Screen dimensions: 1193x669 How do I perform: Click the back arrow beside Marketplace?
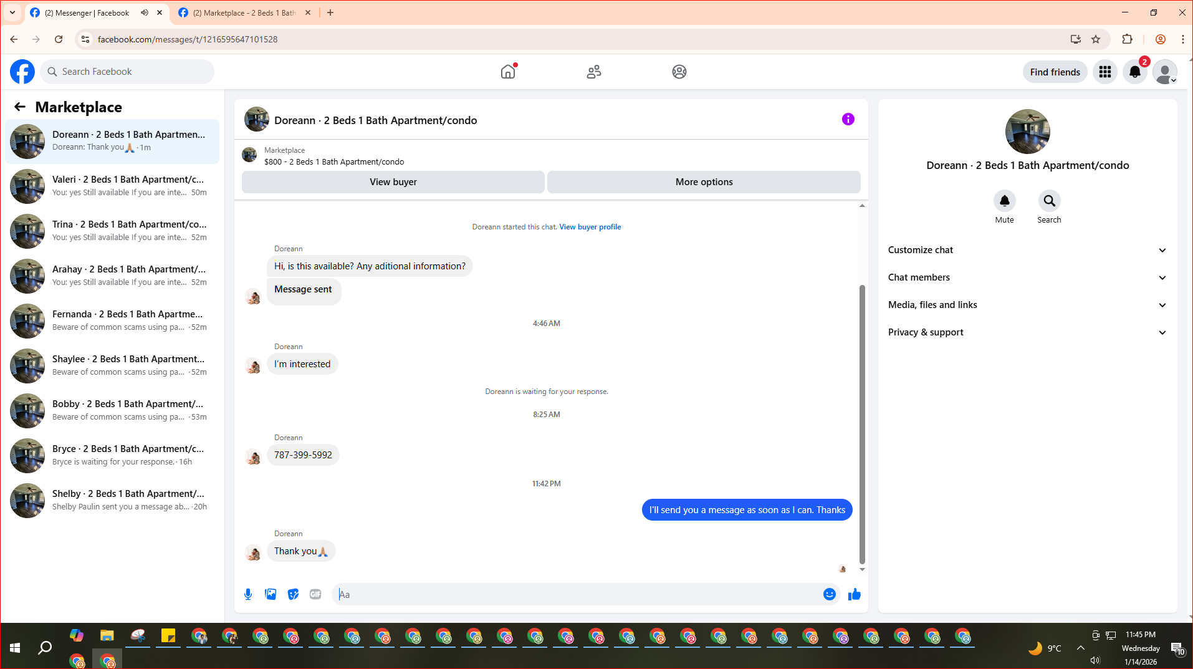[20, 107]
